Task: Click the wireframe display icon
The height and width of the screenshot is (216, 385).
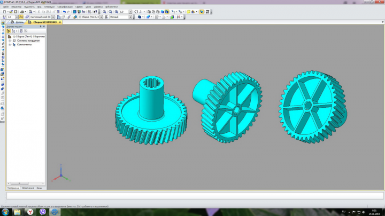Action: [149, 12]
